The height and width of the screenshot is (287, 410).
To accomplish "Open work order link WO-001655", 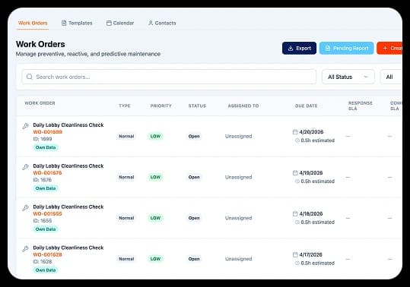I will pyautogui.click(x=48, y=214).
